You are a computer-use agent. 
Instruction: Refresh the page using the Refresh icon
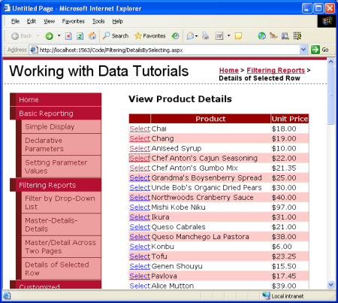tap(80, 36)
